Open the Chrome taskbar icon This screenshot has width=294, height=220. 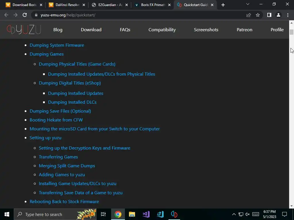click(x=118, y=214)
